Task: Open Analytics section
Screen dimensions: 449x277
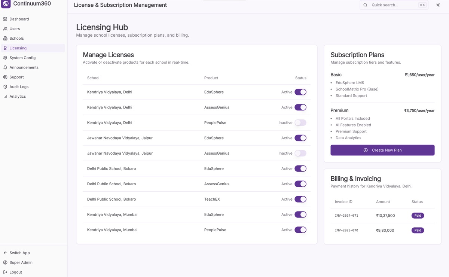Action: tap(33, 97)
